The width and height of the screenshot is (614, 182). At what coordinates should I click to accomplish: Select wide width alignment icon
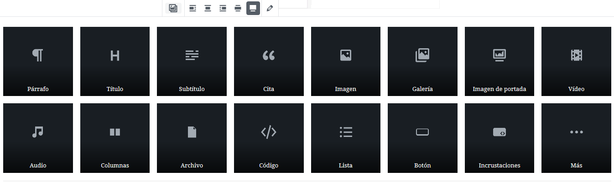pyautogui.click(x=238, y=8)
